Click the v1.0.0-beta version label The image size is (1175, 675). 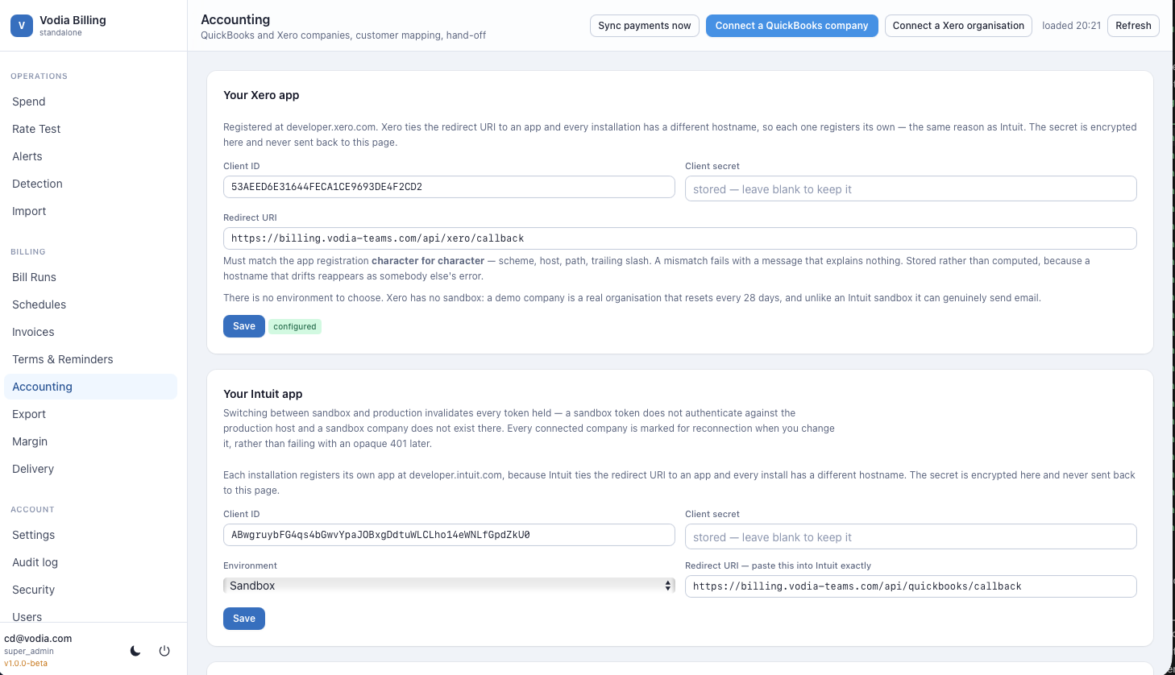[x=26, y=664]
